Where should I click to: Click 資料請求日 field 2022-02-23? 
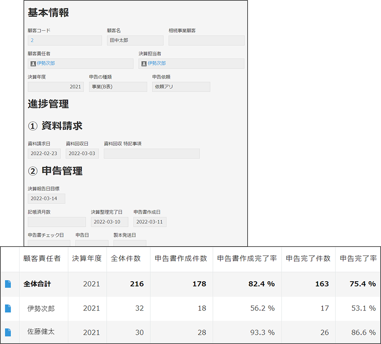pyautogui.click(x=44, y=154)
